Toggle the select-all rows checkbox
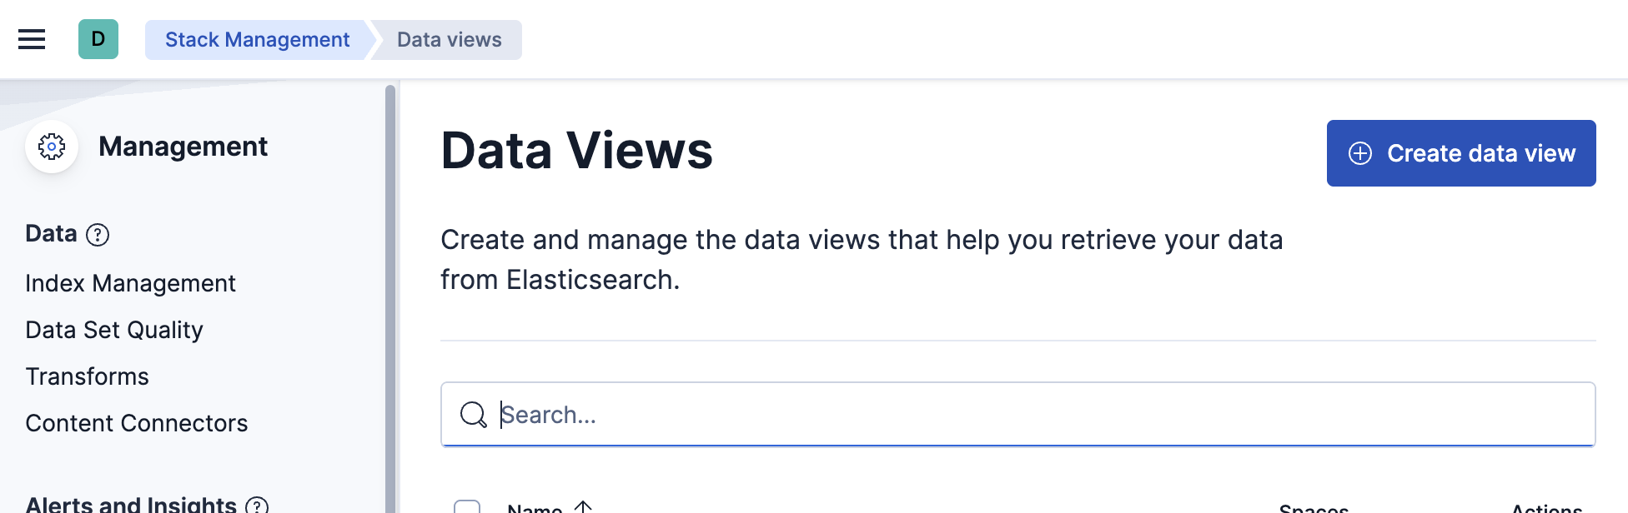 coord(467,506)
